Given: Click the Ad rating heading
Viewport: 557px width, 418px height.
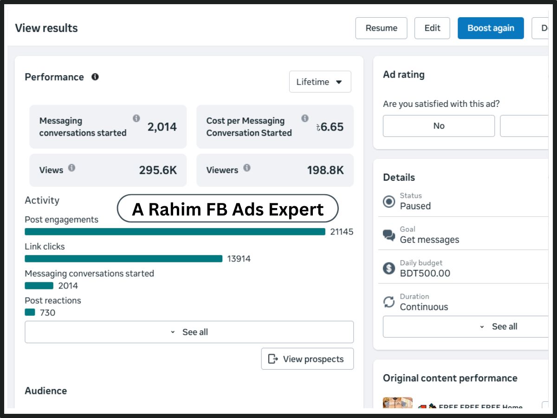Looking at the screenshot, I should coord(403,74).
